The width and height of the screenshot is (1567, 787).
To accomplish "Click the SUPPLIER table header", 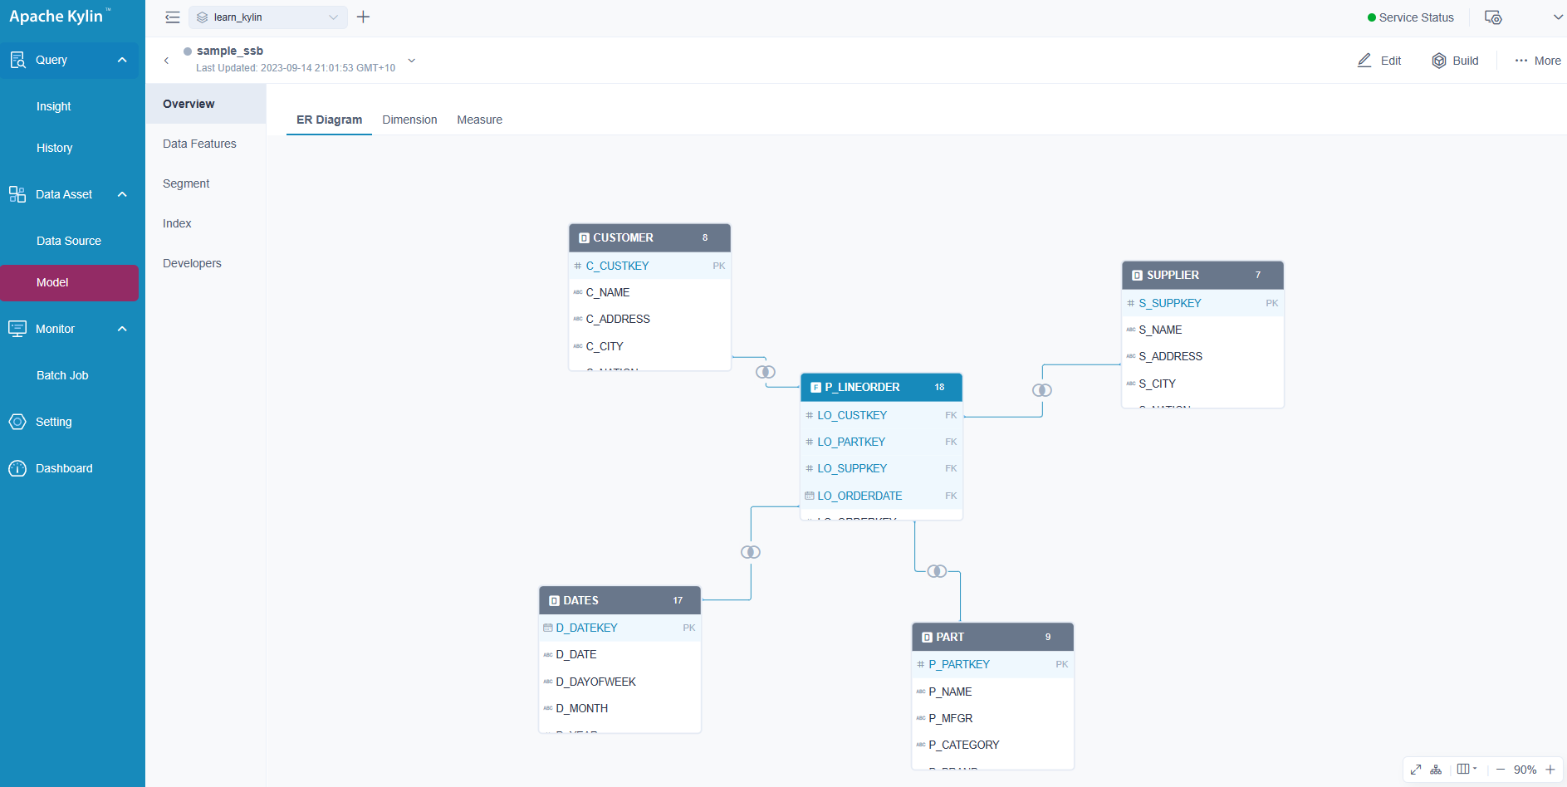I will (1202, 275).
